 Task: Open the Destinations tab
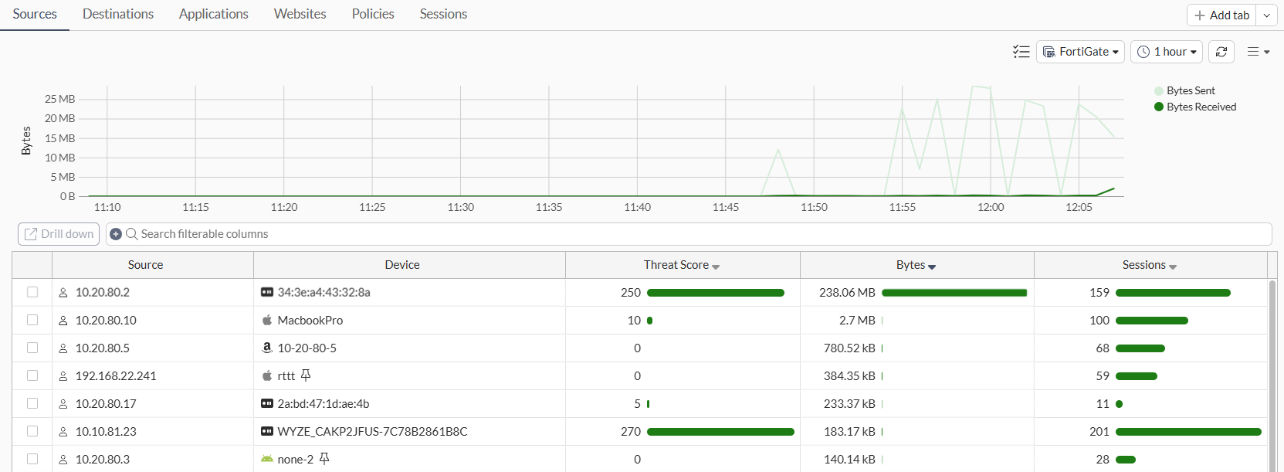[118, 14]
